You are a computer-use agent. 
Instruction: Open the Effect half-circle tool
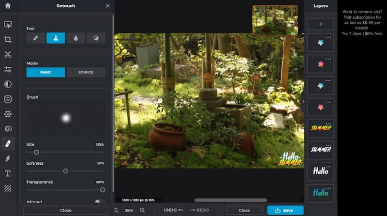tap(8, 84)
